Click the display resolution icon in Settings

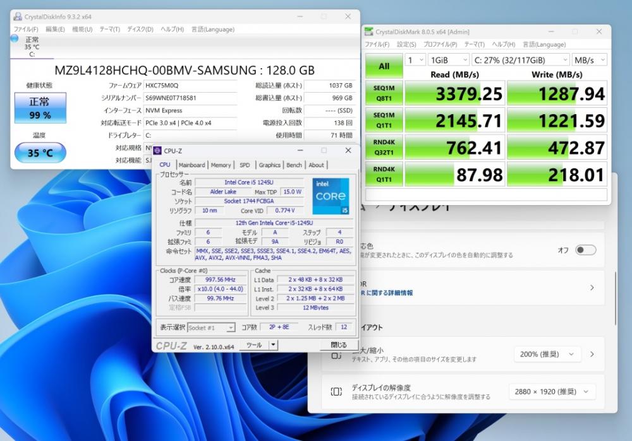(336, 392)
